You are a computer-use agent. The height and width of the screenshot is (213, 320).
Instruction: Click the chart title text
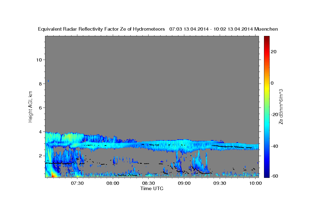coord(158,29)
